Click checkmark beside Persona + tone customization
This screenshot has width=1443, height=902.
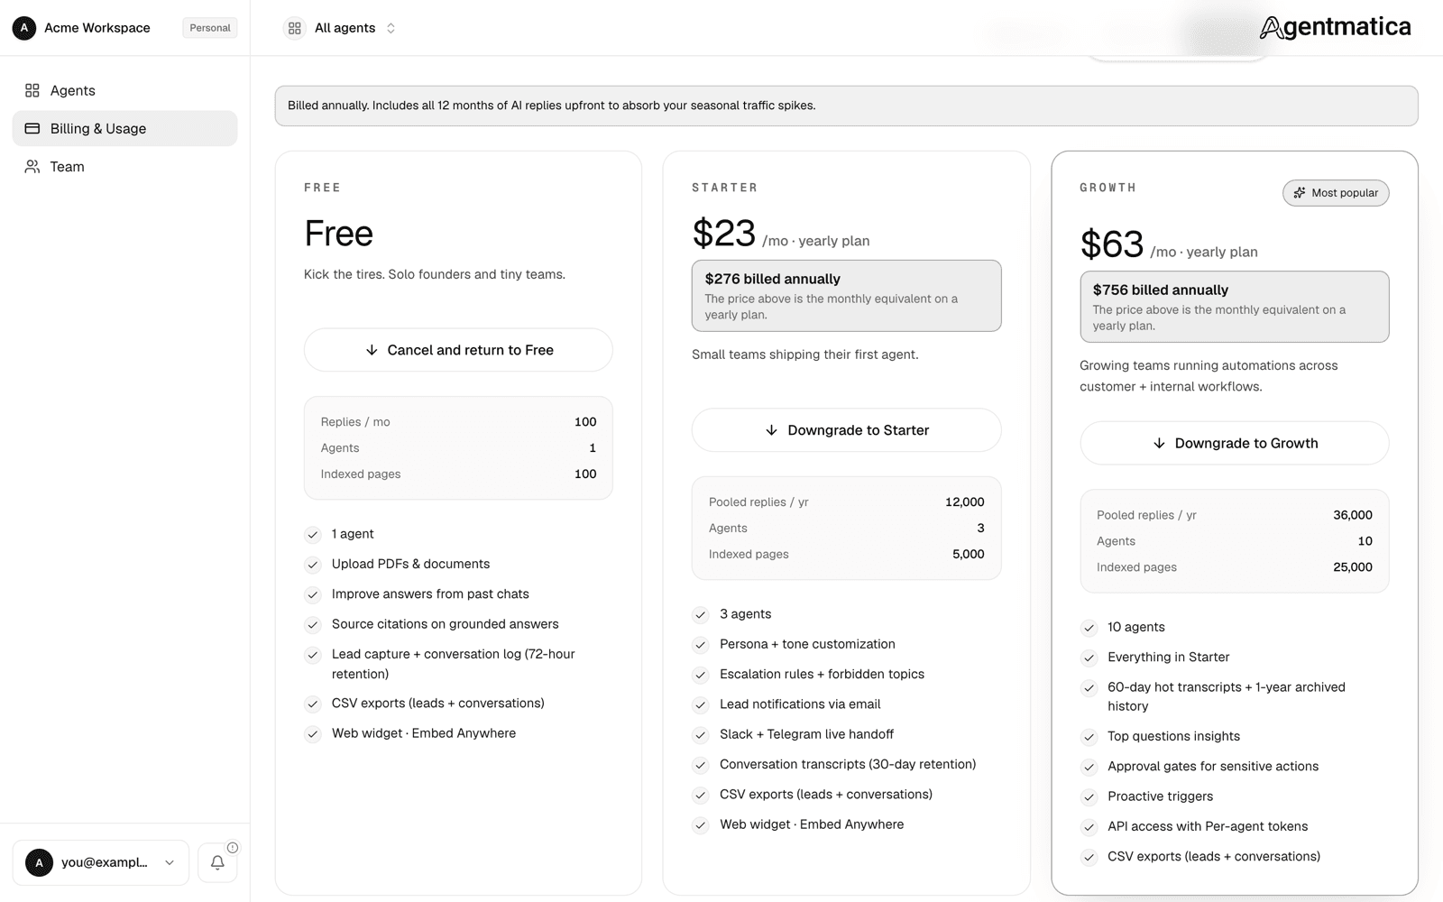pos(701,645)
